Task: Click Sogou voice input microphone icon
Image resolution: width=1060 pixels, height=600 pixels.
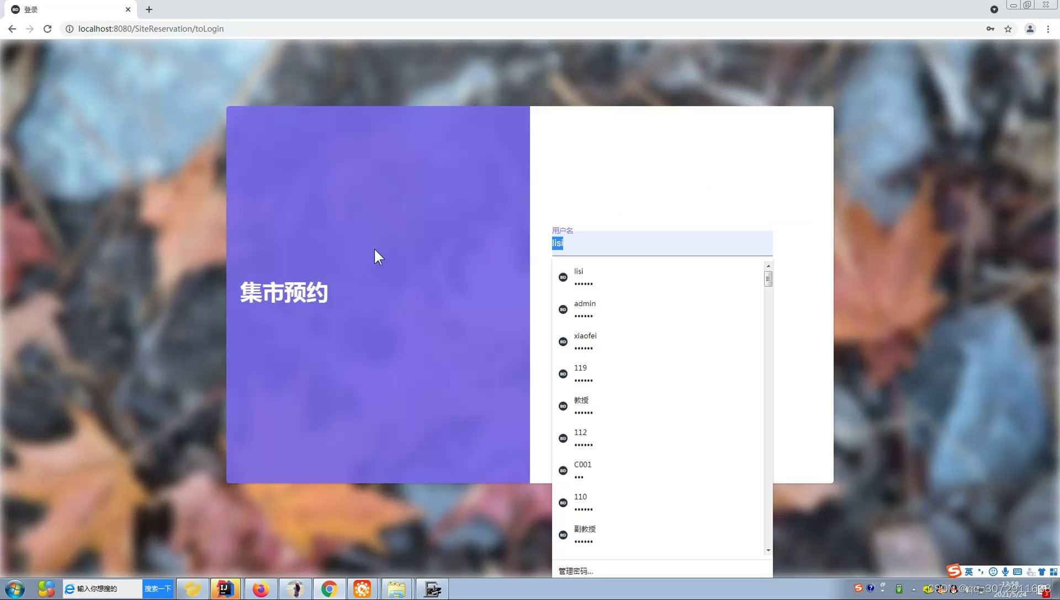Action: click(1005, 572)
